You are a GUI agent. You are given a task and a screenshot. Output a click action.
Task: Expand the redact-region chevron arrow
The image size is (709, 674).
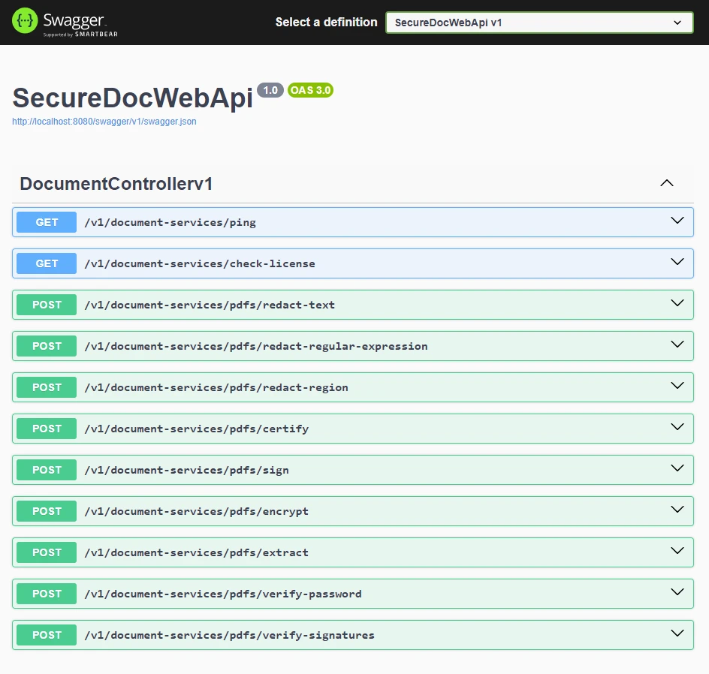click(677, 386)
